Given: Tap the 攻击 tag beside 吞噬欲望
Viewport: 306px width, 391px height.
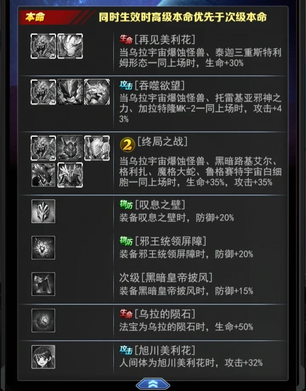Looking at the screenshot, I should click(126, 86).
